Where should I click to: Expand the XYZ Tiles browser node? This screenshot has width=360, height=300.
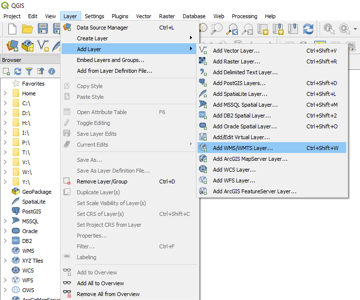[x=5, y=261]
